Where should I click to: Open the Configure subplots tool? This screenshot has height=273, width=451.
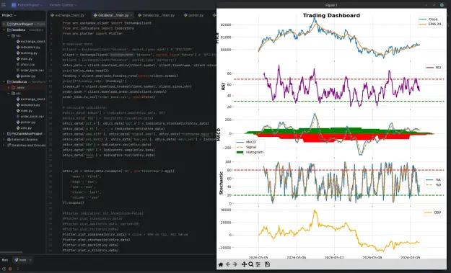point(258,264)
